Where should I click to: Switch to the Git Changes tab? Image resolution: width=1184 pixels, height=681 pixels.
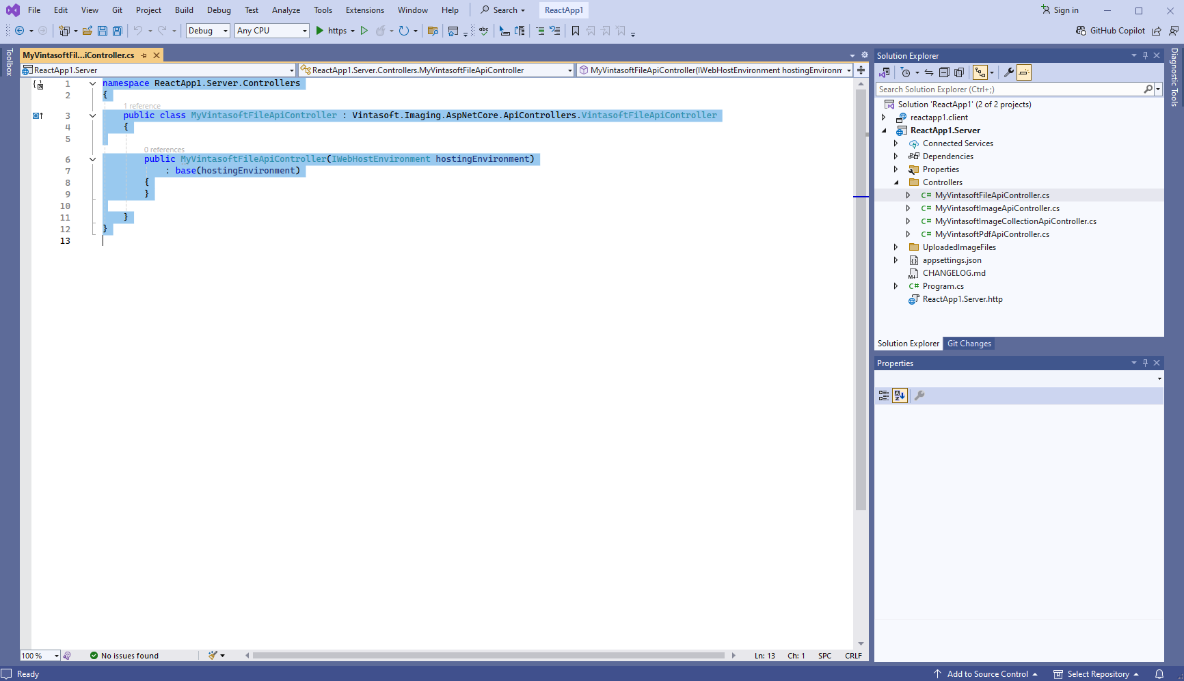point(969,344)
